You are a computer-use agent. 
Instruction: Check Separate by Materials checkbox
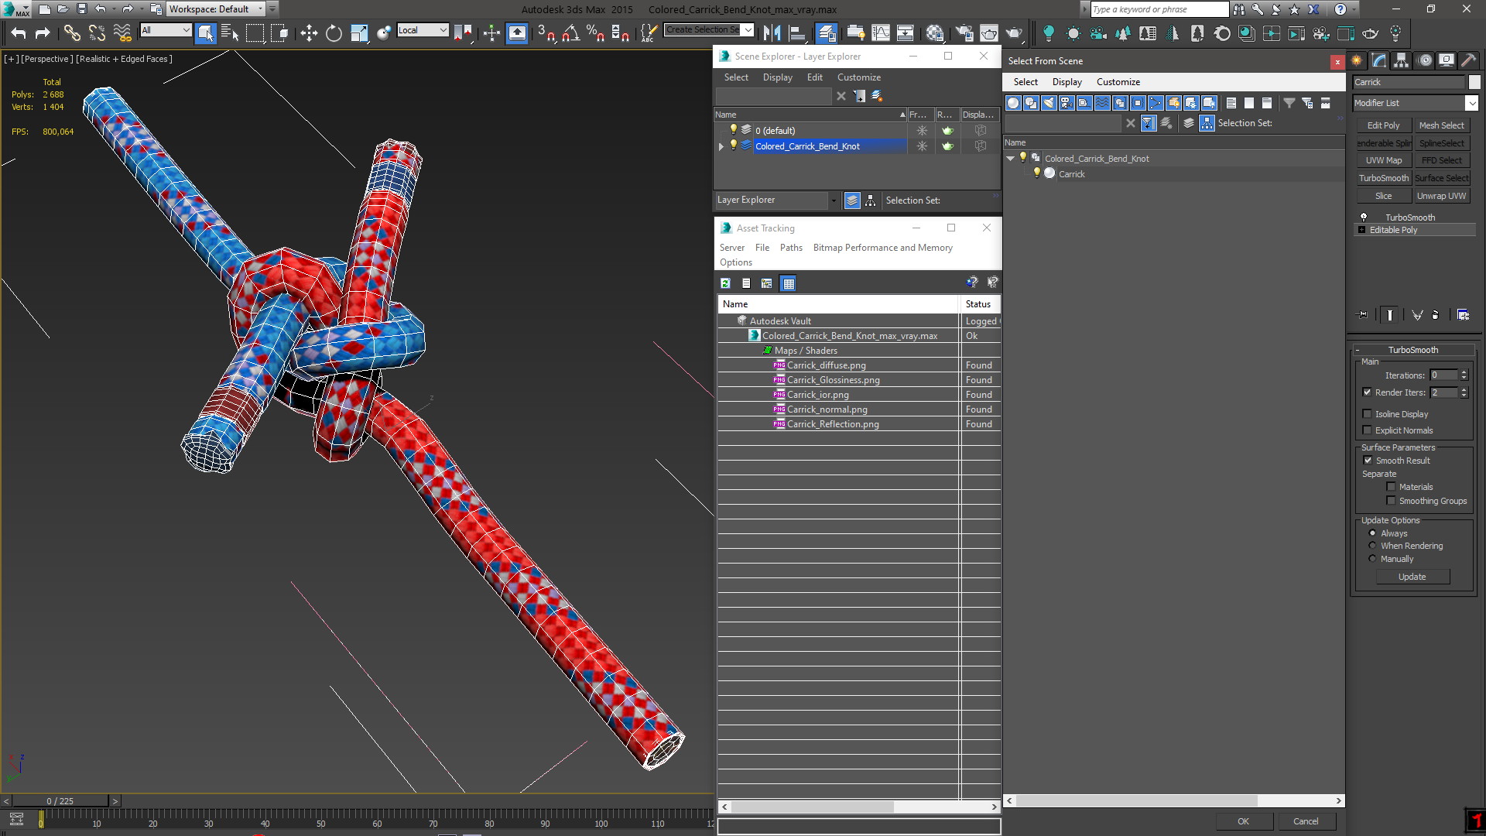(1391, 487)
